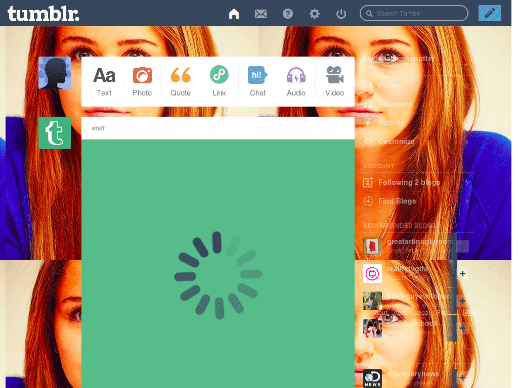
Task: Click the Followers people icon
Action: coord(368,104)
